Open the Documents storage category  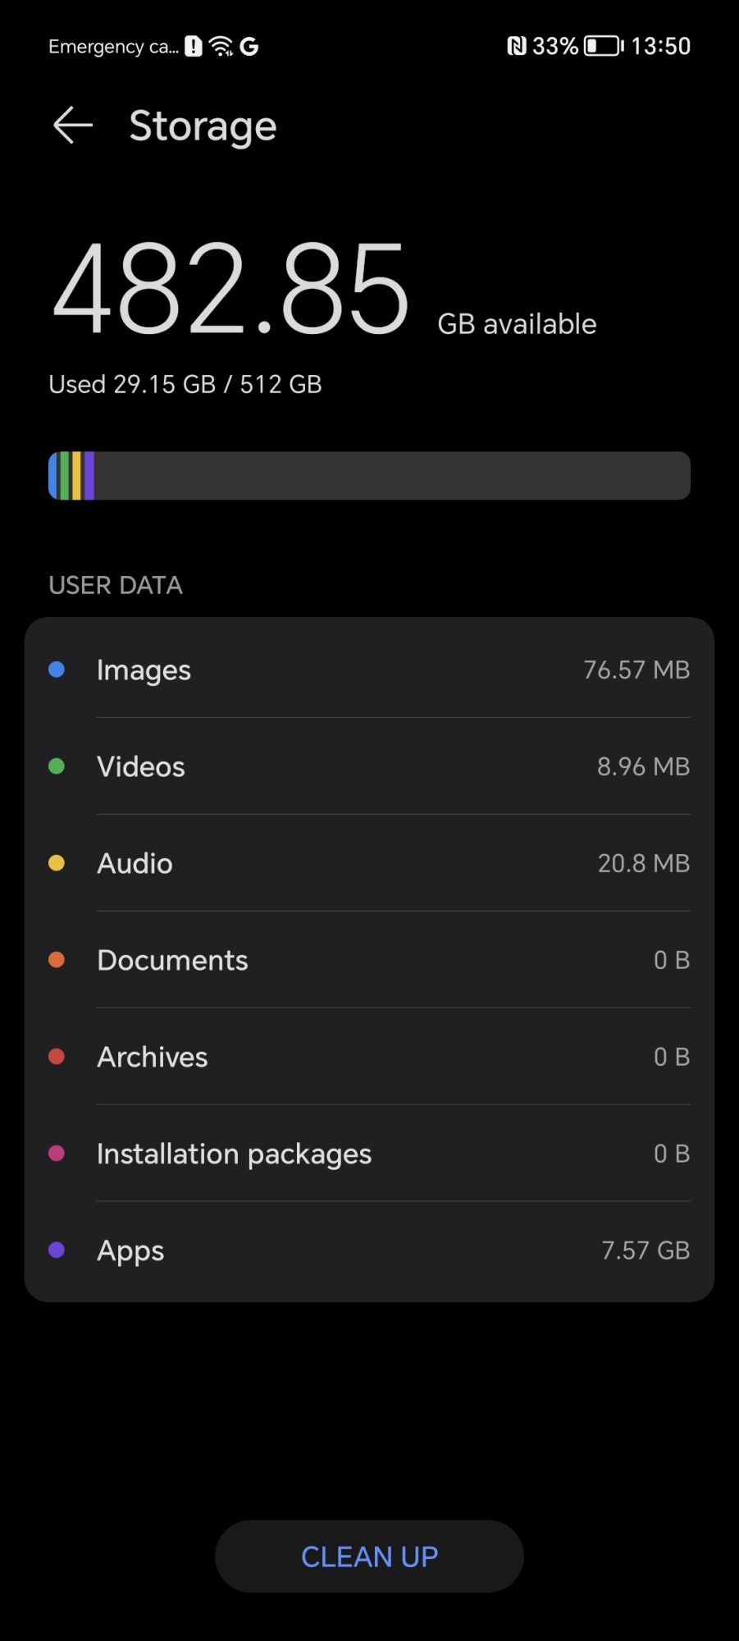click(x=369, y=960)
